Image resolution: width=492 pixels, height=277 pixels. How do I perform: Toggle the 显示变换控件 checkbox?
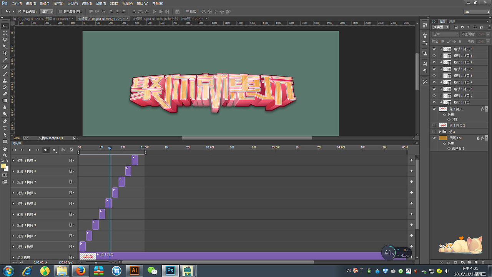click(60, 12)
